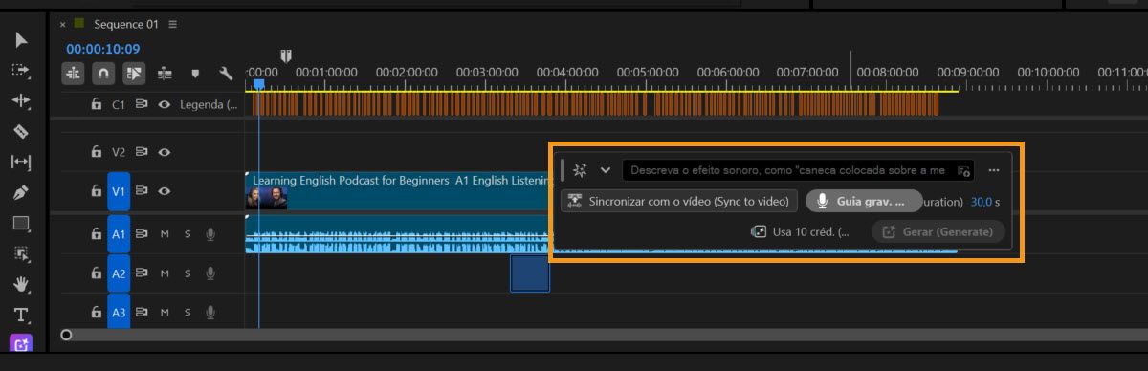Click the object selection tool below Rectangle

point(21,254)
